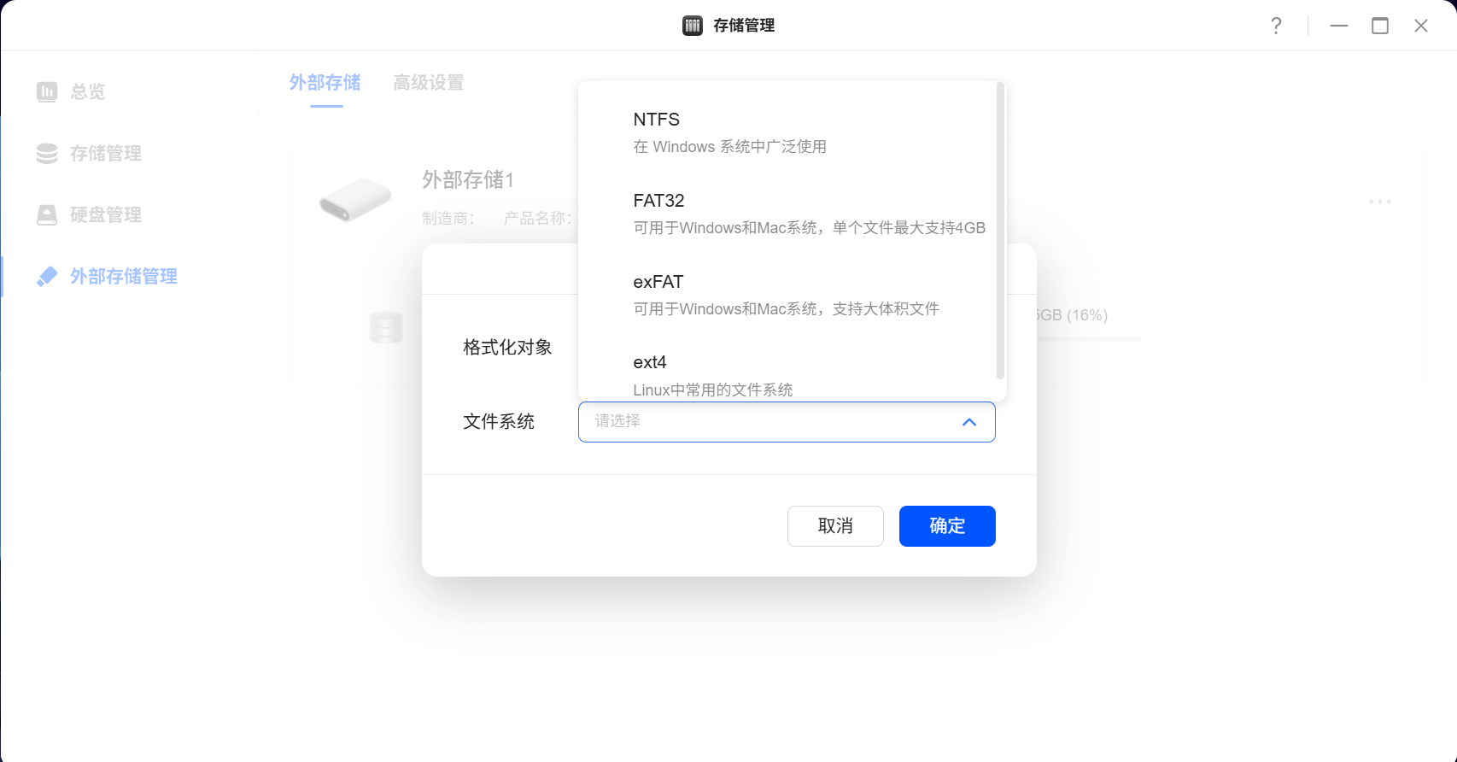
Task: Open 硬盘管理 sidebar section
Action: (128, 214)
